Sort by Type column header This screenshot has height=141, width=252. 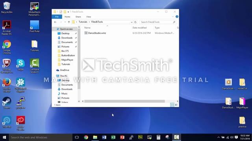point(157,28)
